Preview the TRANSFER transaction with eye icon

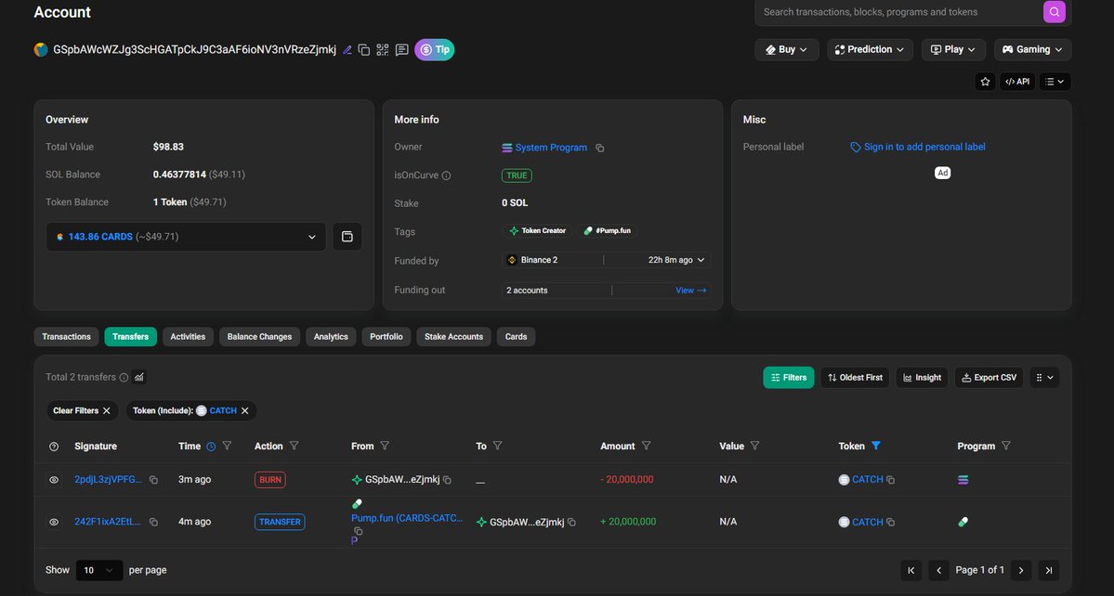pos(54,523)
